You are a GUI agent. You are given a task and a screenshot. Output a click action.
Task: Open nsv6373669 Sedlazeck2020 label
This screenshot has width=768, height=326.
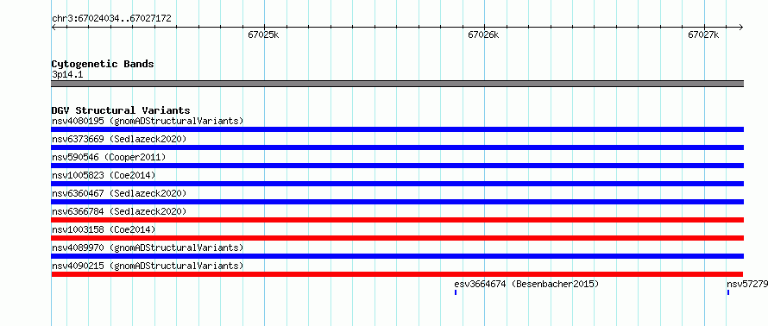coord(119,139)
